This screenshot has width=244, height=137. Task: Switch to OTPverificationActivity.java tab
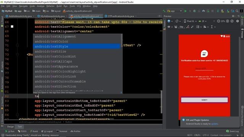tap(121, 16)
